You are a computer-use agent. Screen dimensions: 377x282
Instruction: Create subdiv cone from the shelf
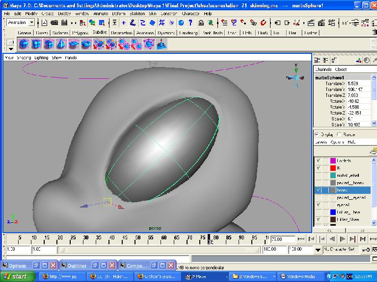coord(61,45)
